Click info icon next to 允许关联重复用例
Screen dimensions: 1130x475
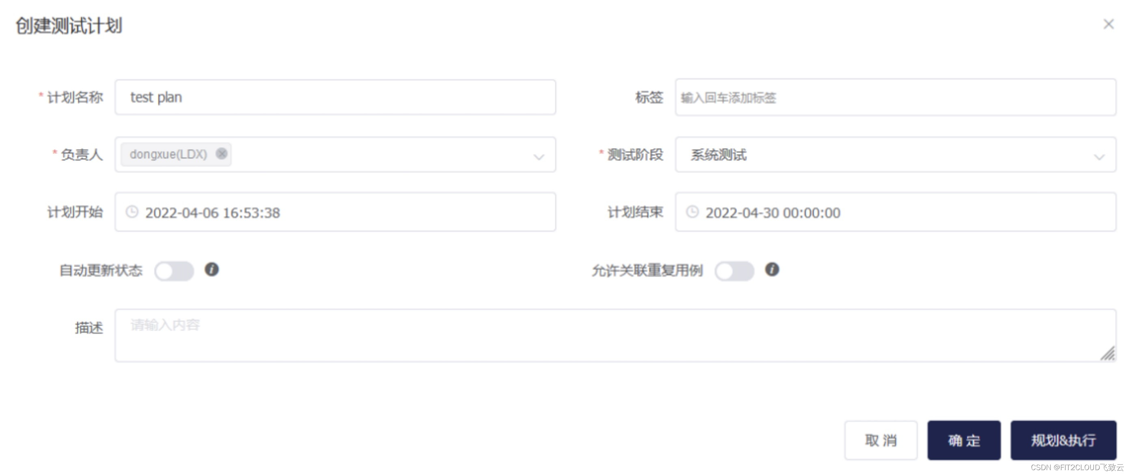772,269
